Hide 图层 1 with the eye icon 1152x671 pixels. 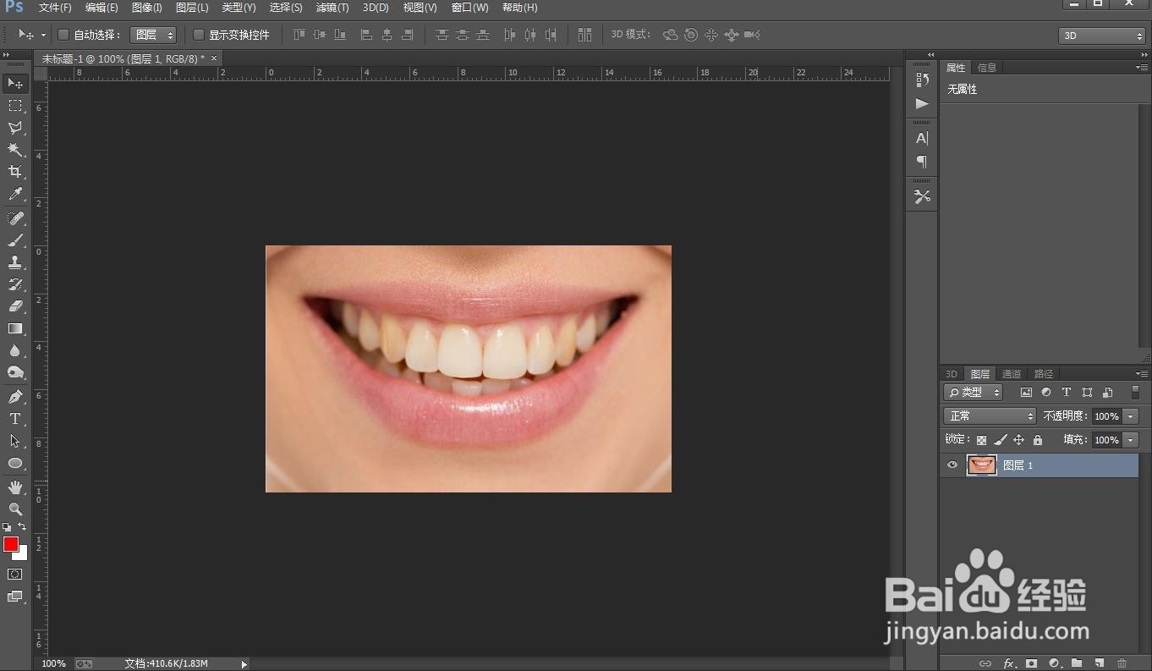[952, 465]
